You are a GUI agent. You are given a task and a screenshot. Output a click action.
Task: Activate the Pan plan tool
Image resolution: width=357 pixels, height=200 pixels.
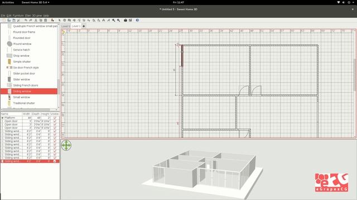pos(65,20)
